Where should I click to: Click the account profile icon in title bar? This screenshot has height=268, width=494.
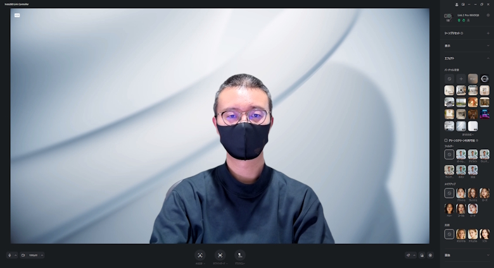point(457,4)
